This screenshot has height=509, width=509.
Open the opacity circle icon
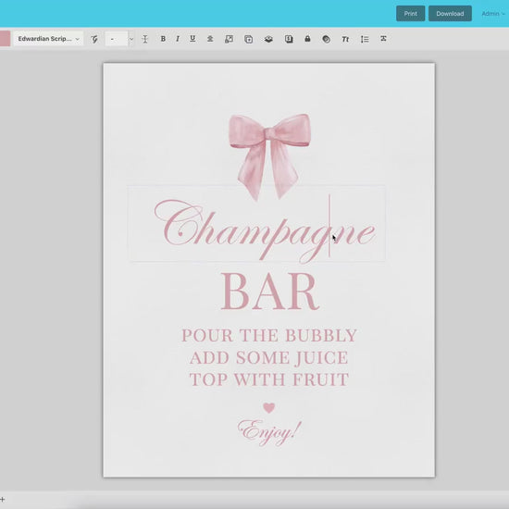(x=327, y=39)
